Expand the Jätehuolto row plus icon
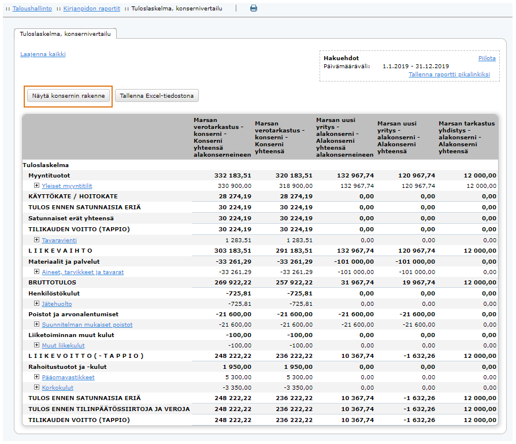The height and width of the screenshot is (444, 516). (37, 304)
